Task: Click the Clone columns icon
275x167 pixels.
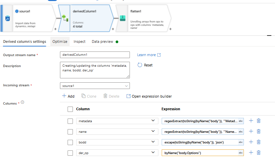Action: click(x=83, y=96)
